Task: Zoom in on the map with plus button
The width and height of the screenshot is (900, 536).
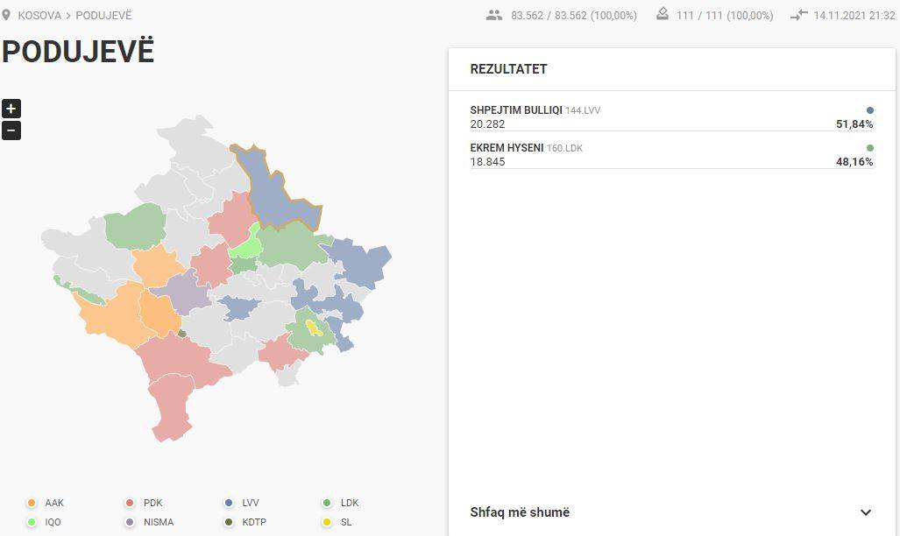Action: pyautogui.click(x=11, y=109)
